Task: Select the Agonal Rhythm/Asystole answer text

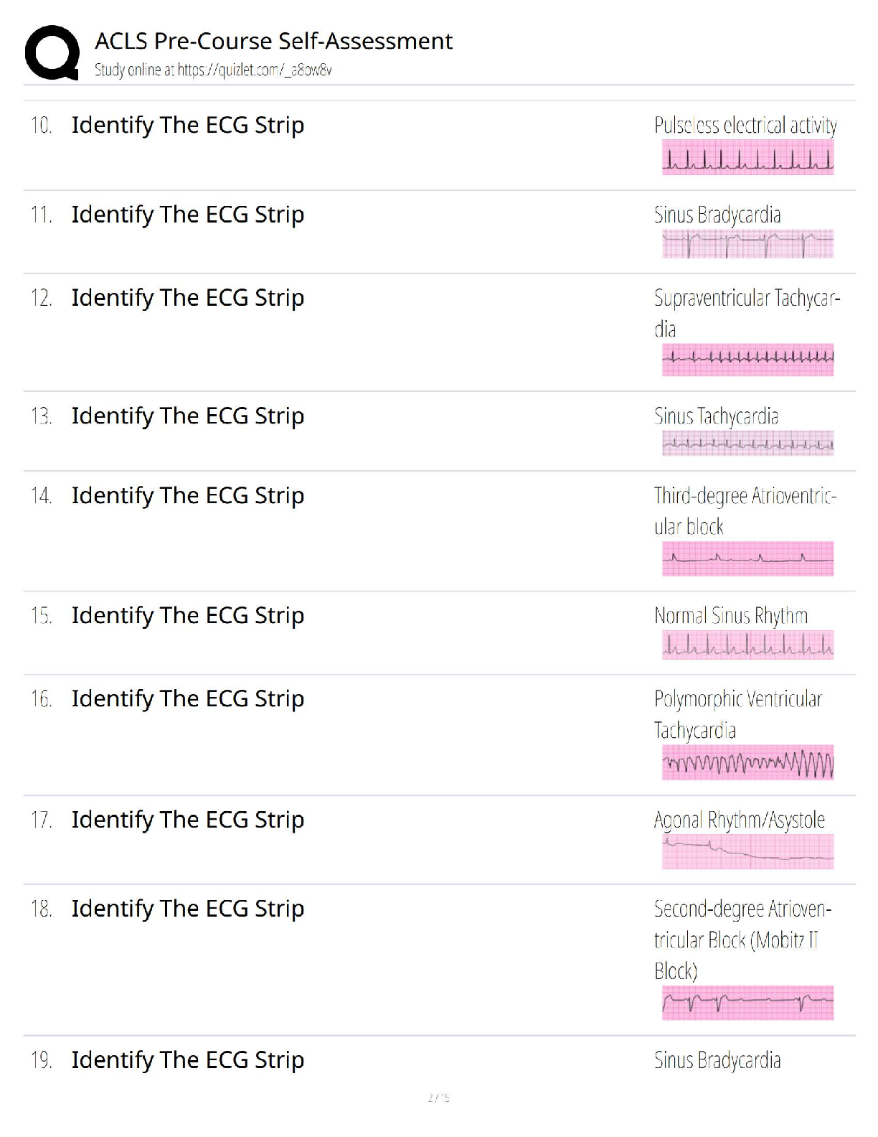Action: [x=739, y=820]
